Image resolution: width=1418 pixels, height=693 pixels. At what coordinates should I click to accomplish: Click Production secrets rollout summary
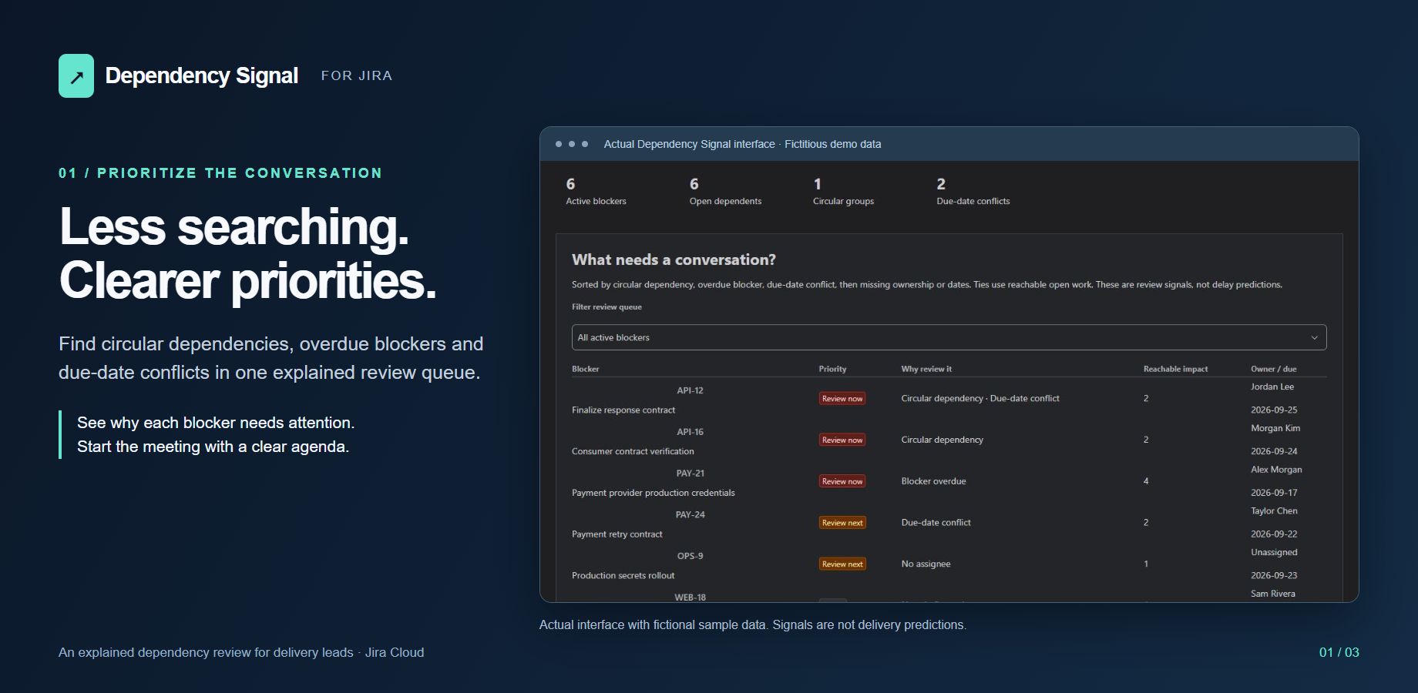pyautogui.click(x=623, y=575)
